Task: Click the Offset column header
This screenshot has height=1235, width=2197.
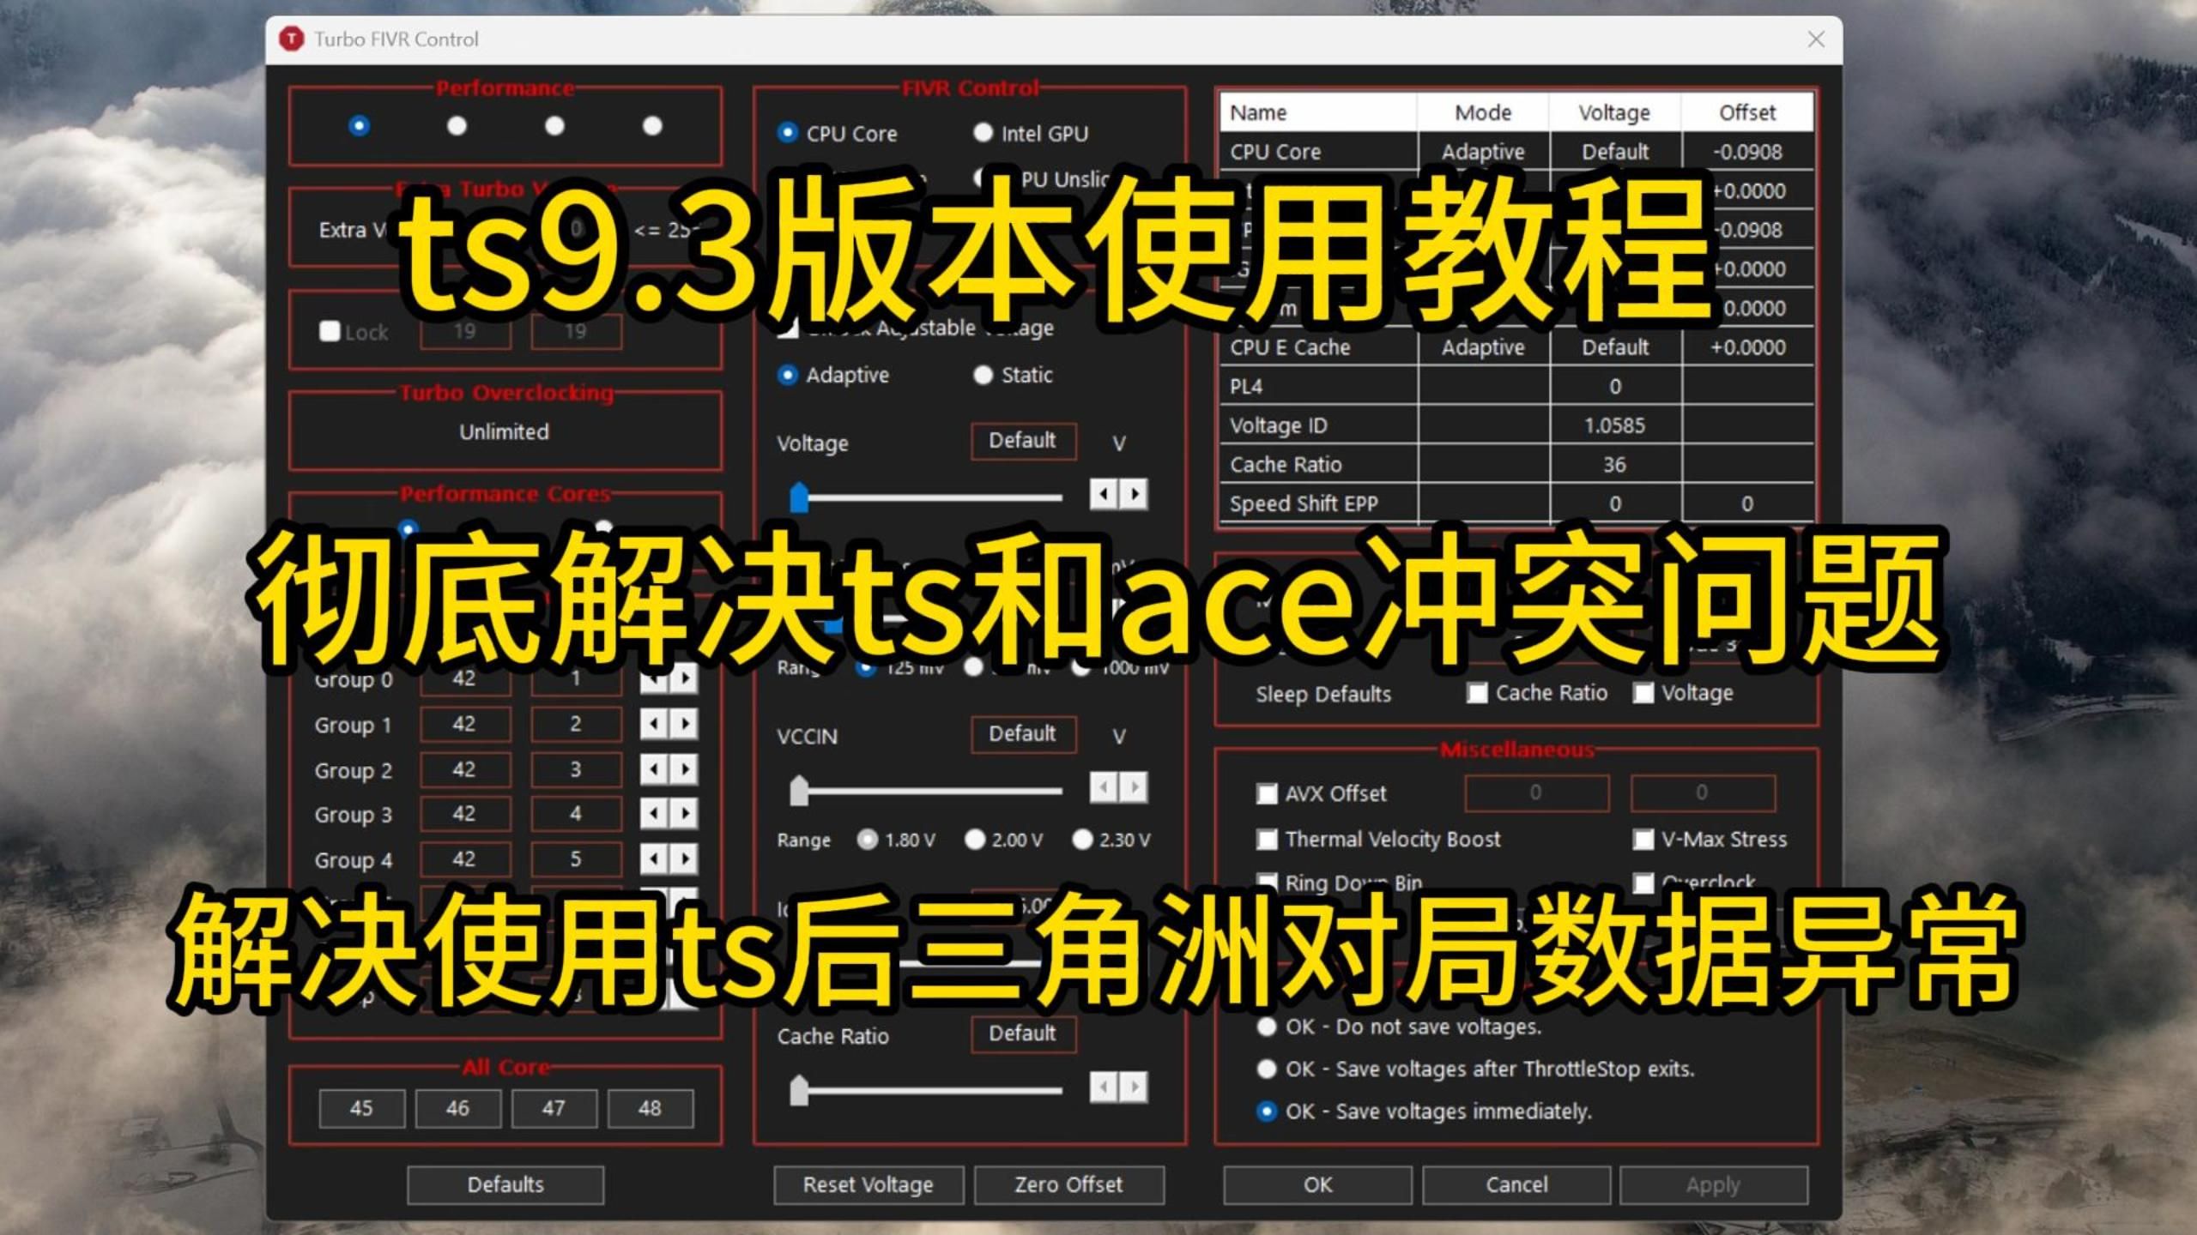Action: coord(1747,112)
